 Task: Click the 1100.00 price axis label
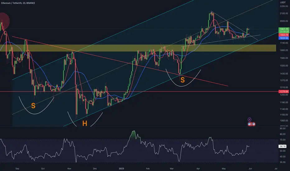(284, 115)
